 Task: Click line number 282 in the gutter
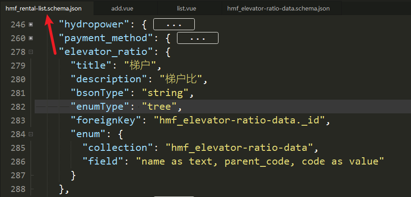(x=18, y=106)
